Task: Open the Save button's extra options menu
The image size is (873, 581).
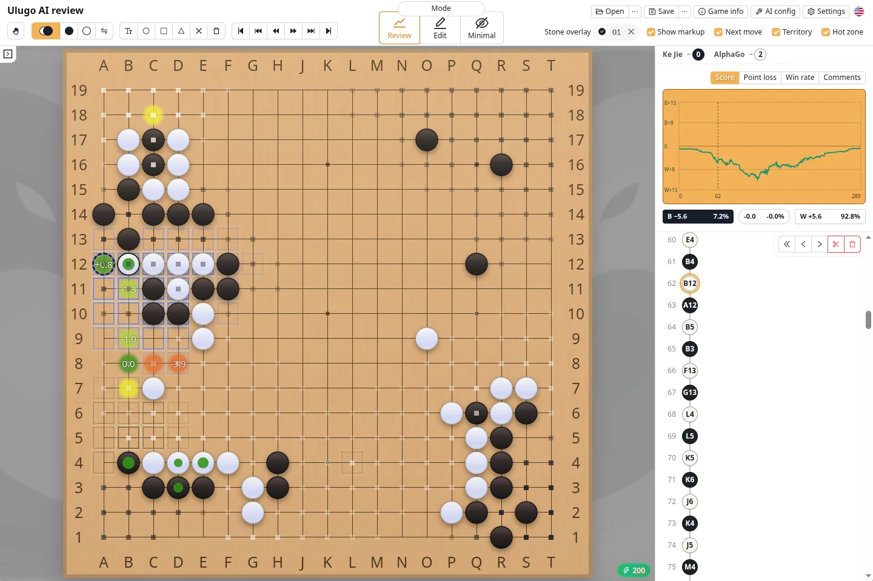Action: click(684, 12)
